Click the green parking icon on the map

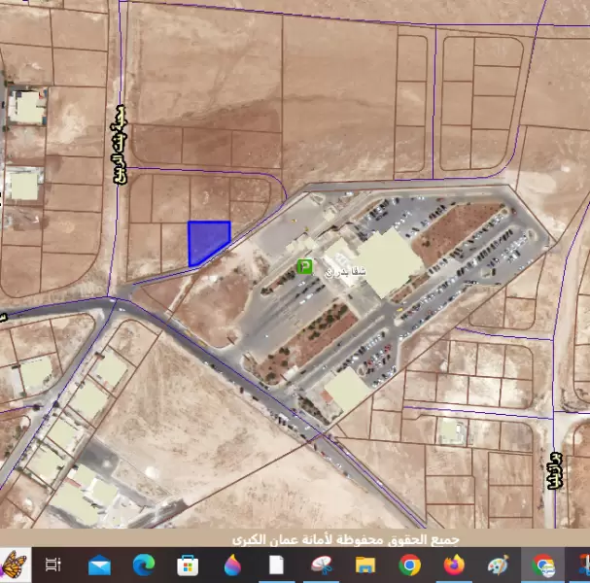304,266
